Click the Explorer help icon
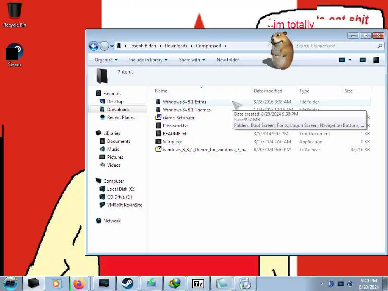Image resolution: width=388 pixels, height=291 pixels. pos(376,60)
